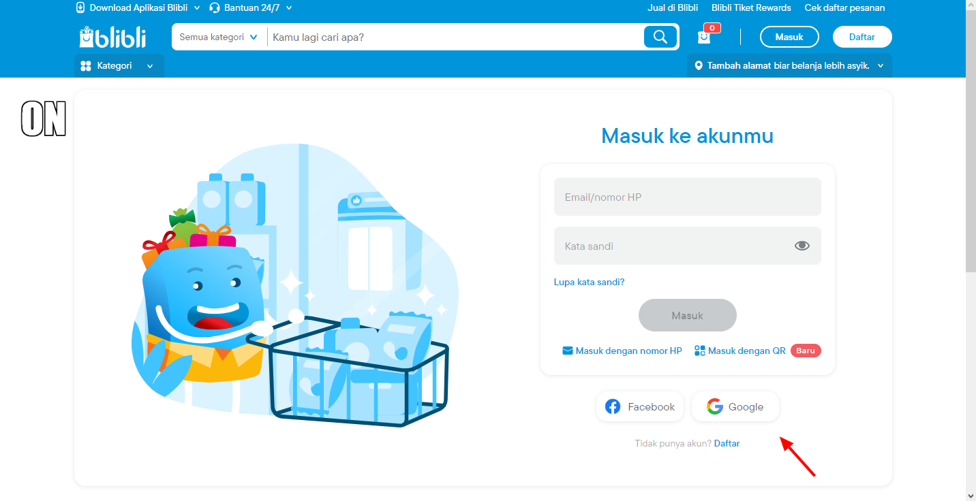Click the Daftar button in header
Screen dimensions: 976x501
pyautogui.click(x=861, y=37)
